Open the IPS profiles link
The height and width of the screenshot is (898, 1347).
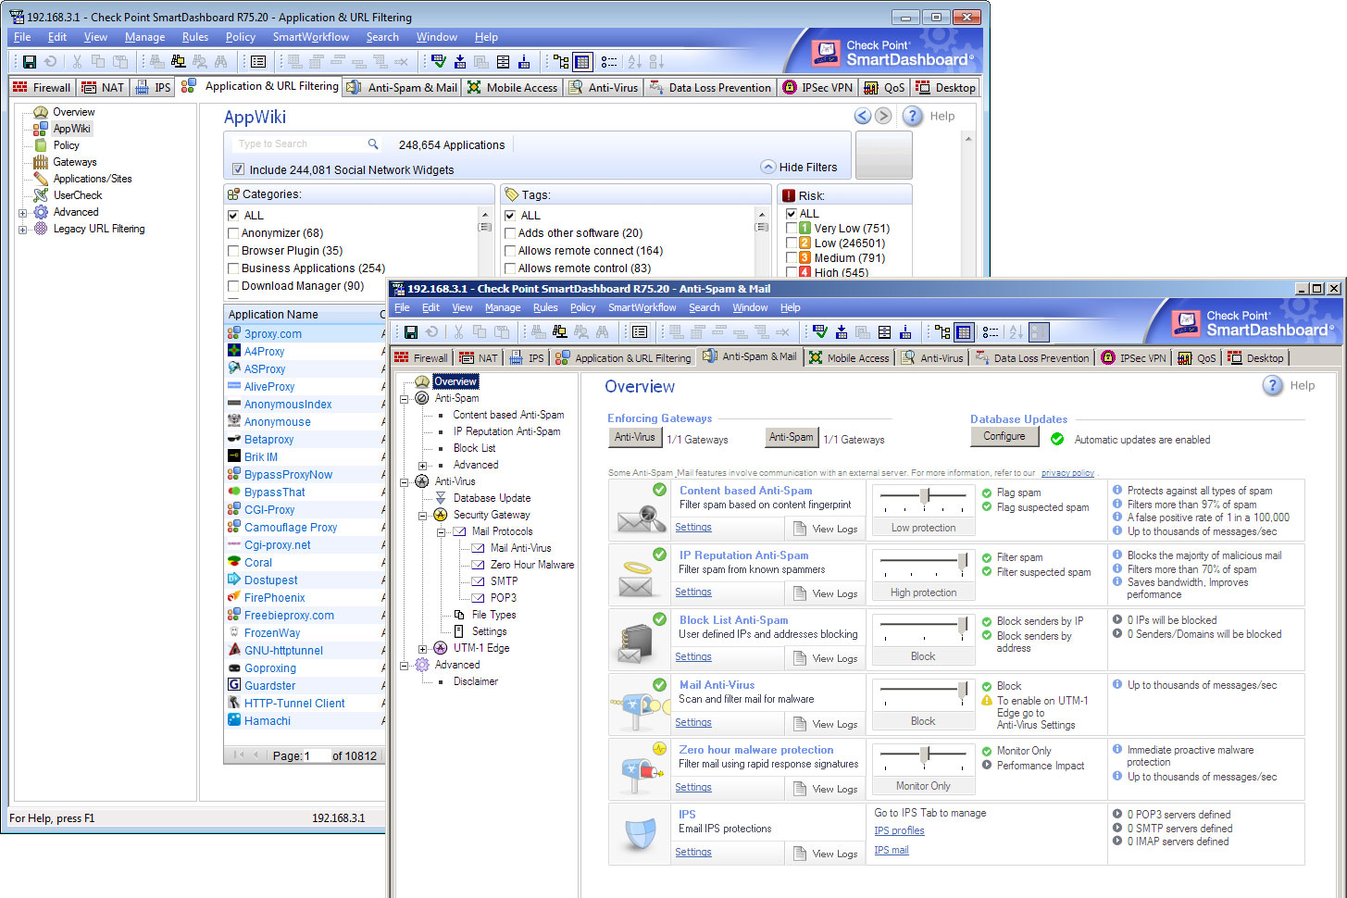(x=899, y=830)
